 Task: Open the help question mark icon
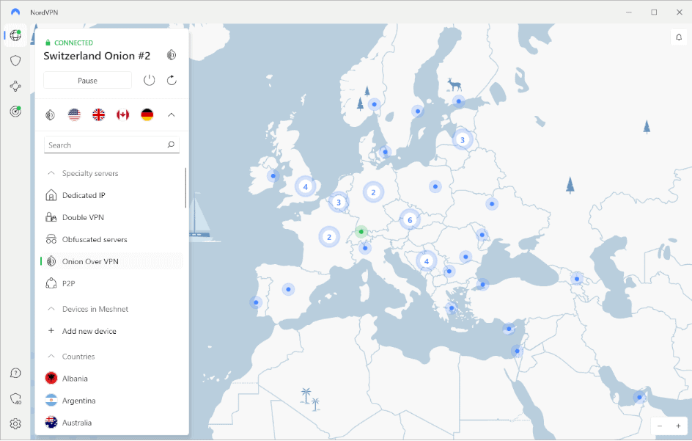click(x=15, y=373)
